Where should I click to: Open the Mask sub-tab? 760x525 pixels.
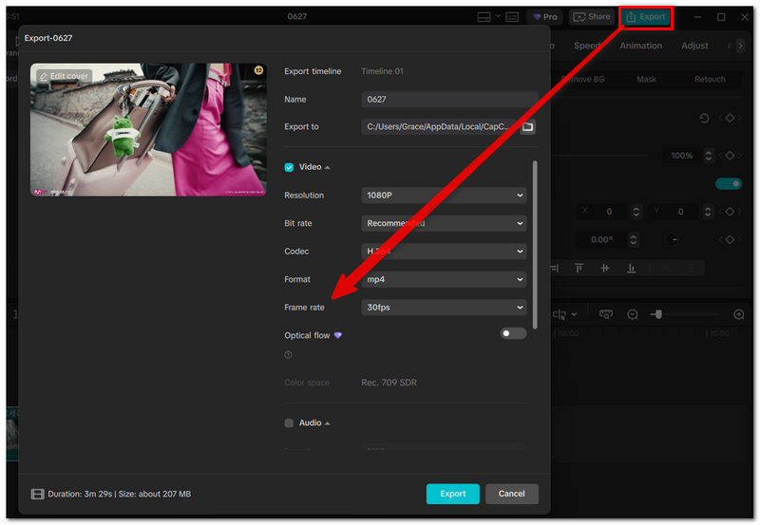(x=646, y=80)
